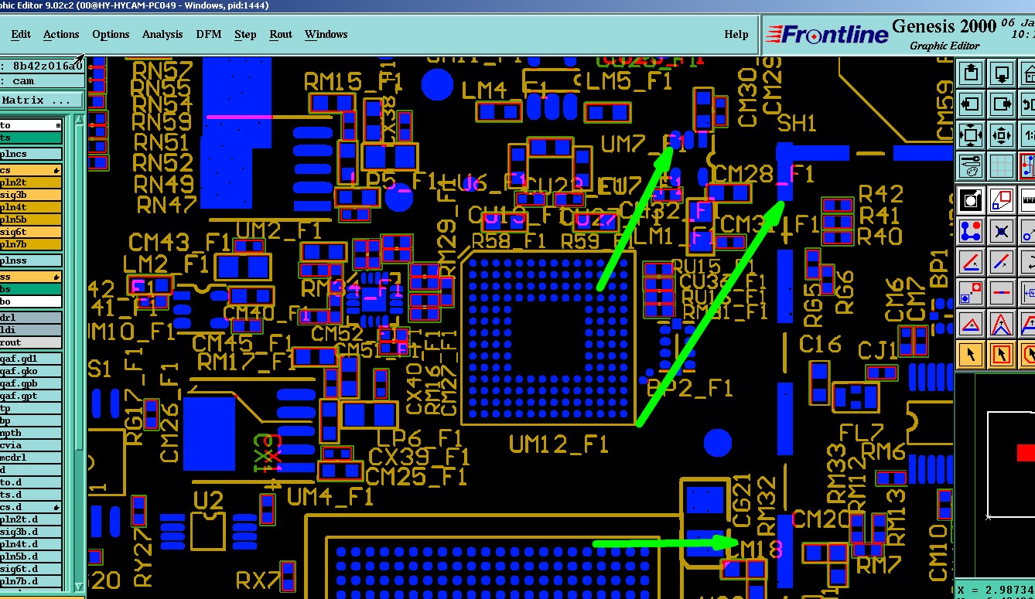Select the small red triangle arrow tool
1035x599 pixels.
click(971, 324)
